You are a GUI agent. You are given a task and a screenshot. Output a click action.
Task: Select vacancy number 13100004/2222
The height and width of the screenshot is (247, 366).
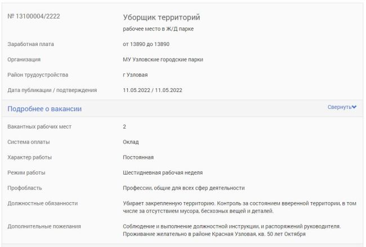click(x=34, y=16)
